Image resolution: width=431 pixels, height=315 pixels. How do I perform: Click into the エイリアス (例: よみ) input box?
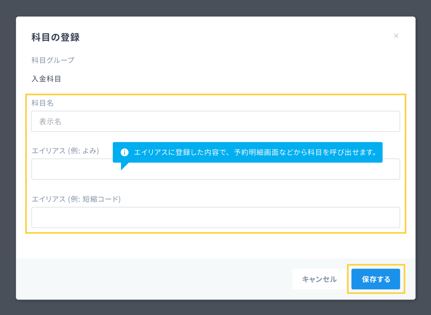pos(215,171)
